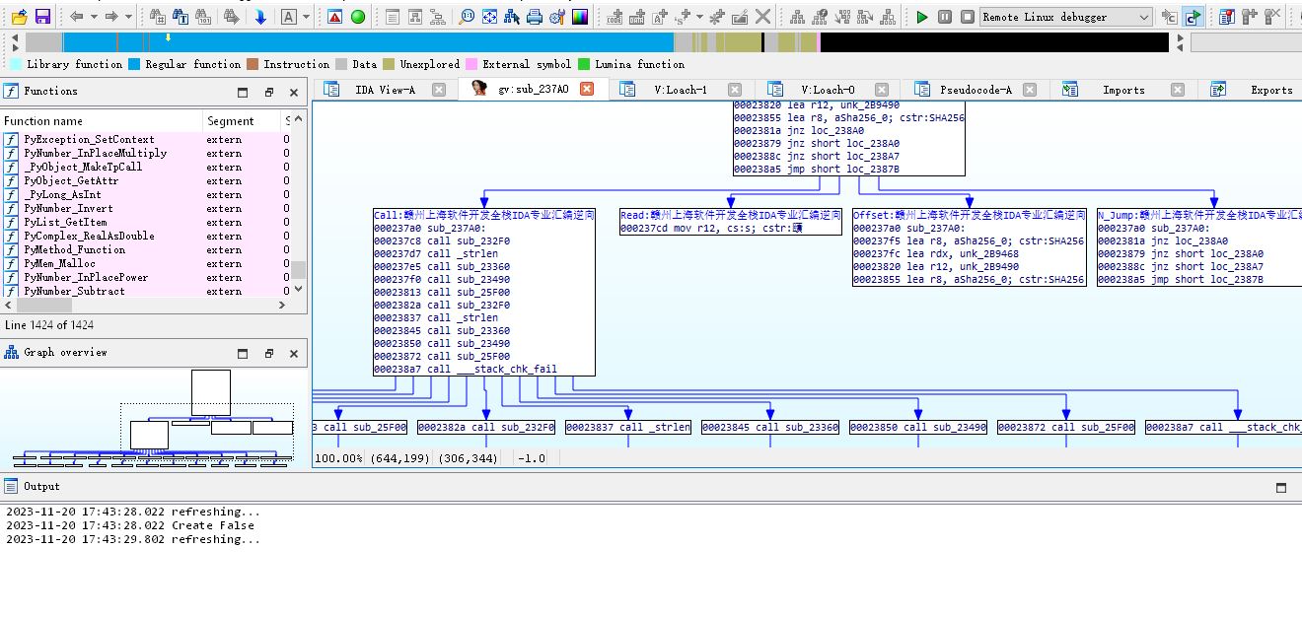Pause the debugged process
The height and width of the screenshot is (617, 1302).
click(x=945, y=17)
